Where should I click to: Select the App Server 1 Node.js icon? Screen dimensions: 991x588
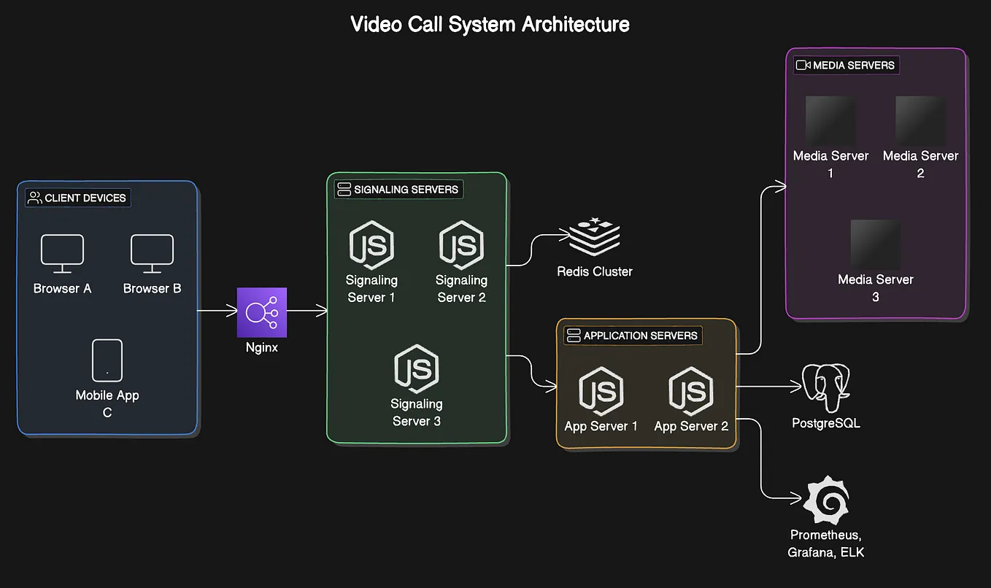coord(601,390)
